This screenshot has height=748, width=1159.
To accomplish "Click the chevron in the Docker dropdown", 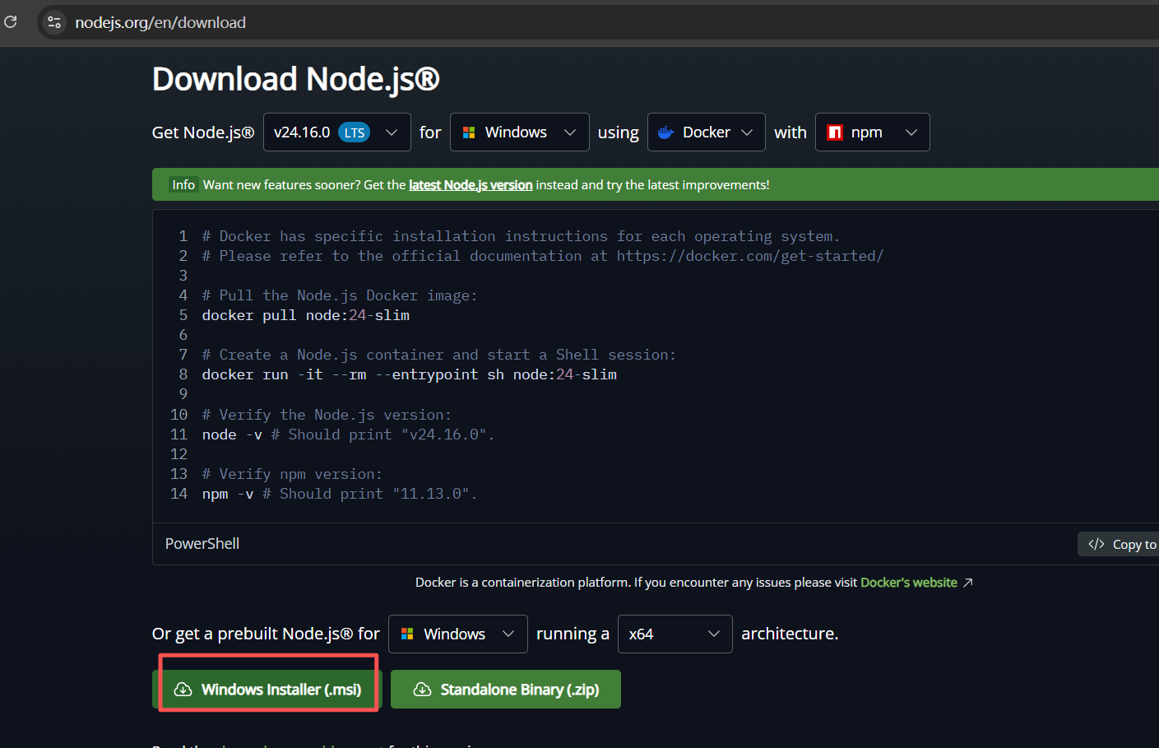I will pos(747,132).
